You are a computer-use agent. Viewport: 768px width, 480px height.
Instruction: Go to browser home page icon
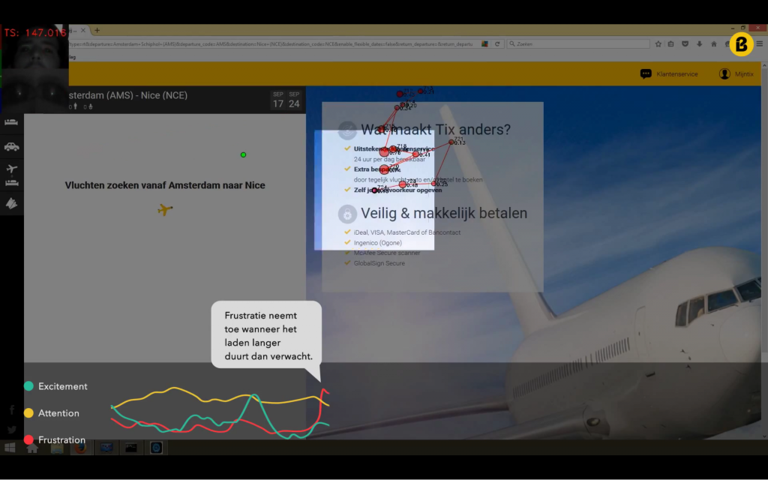(714, 44)
